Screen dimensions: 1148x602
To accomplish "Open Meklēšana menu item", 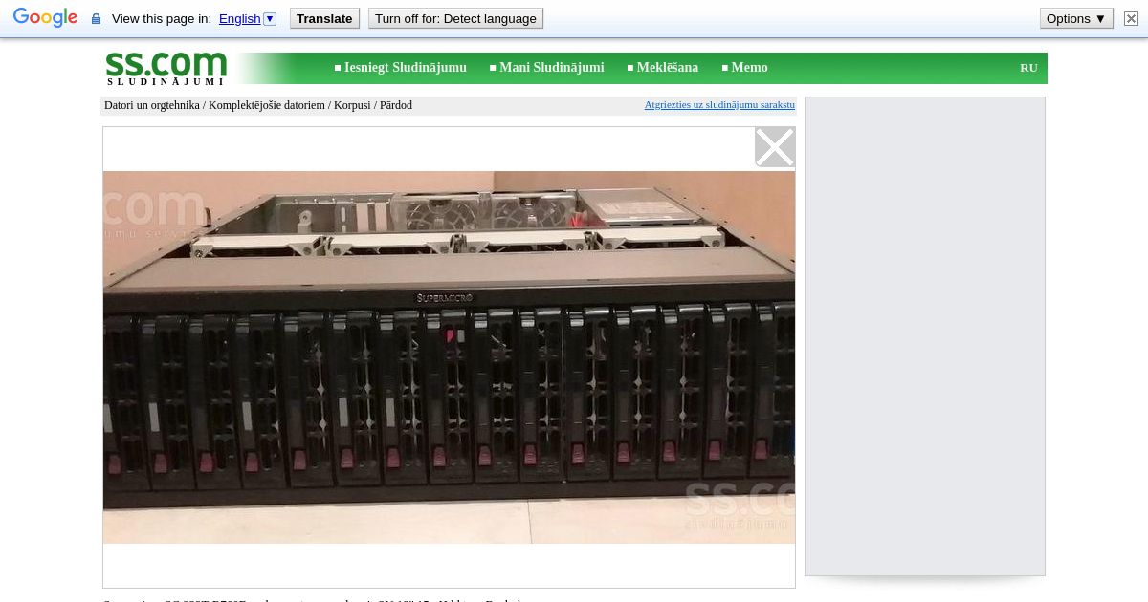I will tap(668, 68).
